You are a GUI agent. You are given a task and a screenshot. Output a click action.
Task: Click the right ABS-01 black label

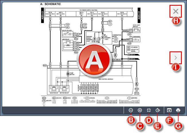139,15
